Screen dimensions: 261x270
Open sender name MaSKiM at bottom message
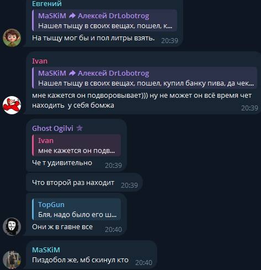46,250
